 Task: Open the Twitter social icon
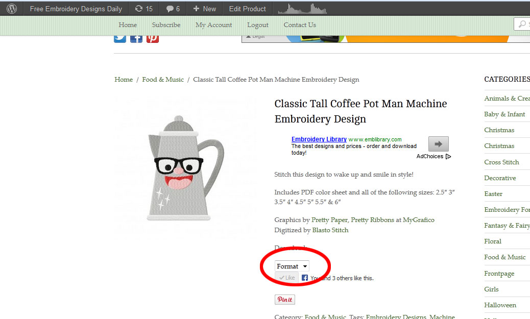pyautogui.click(x=120, y=37)
